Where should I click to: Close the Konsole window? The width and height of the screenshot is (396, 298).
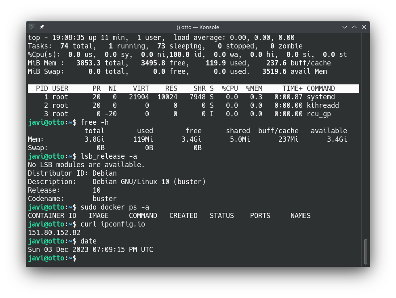pos(364,27)
